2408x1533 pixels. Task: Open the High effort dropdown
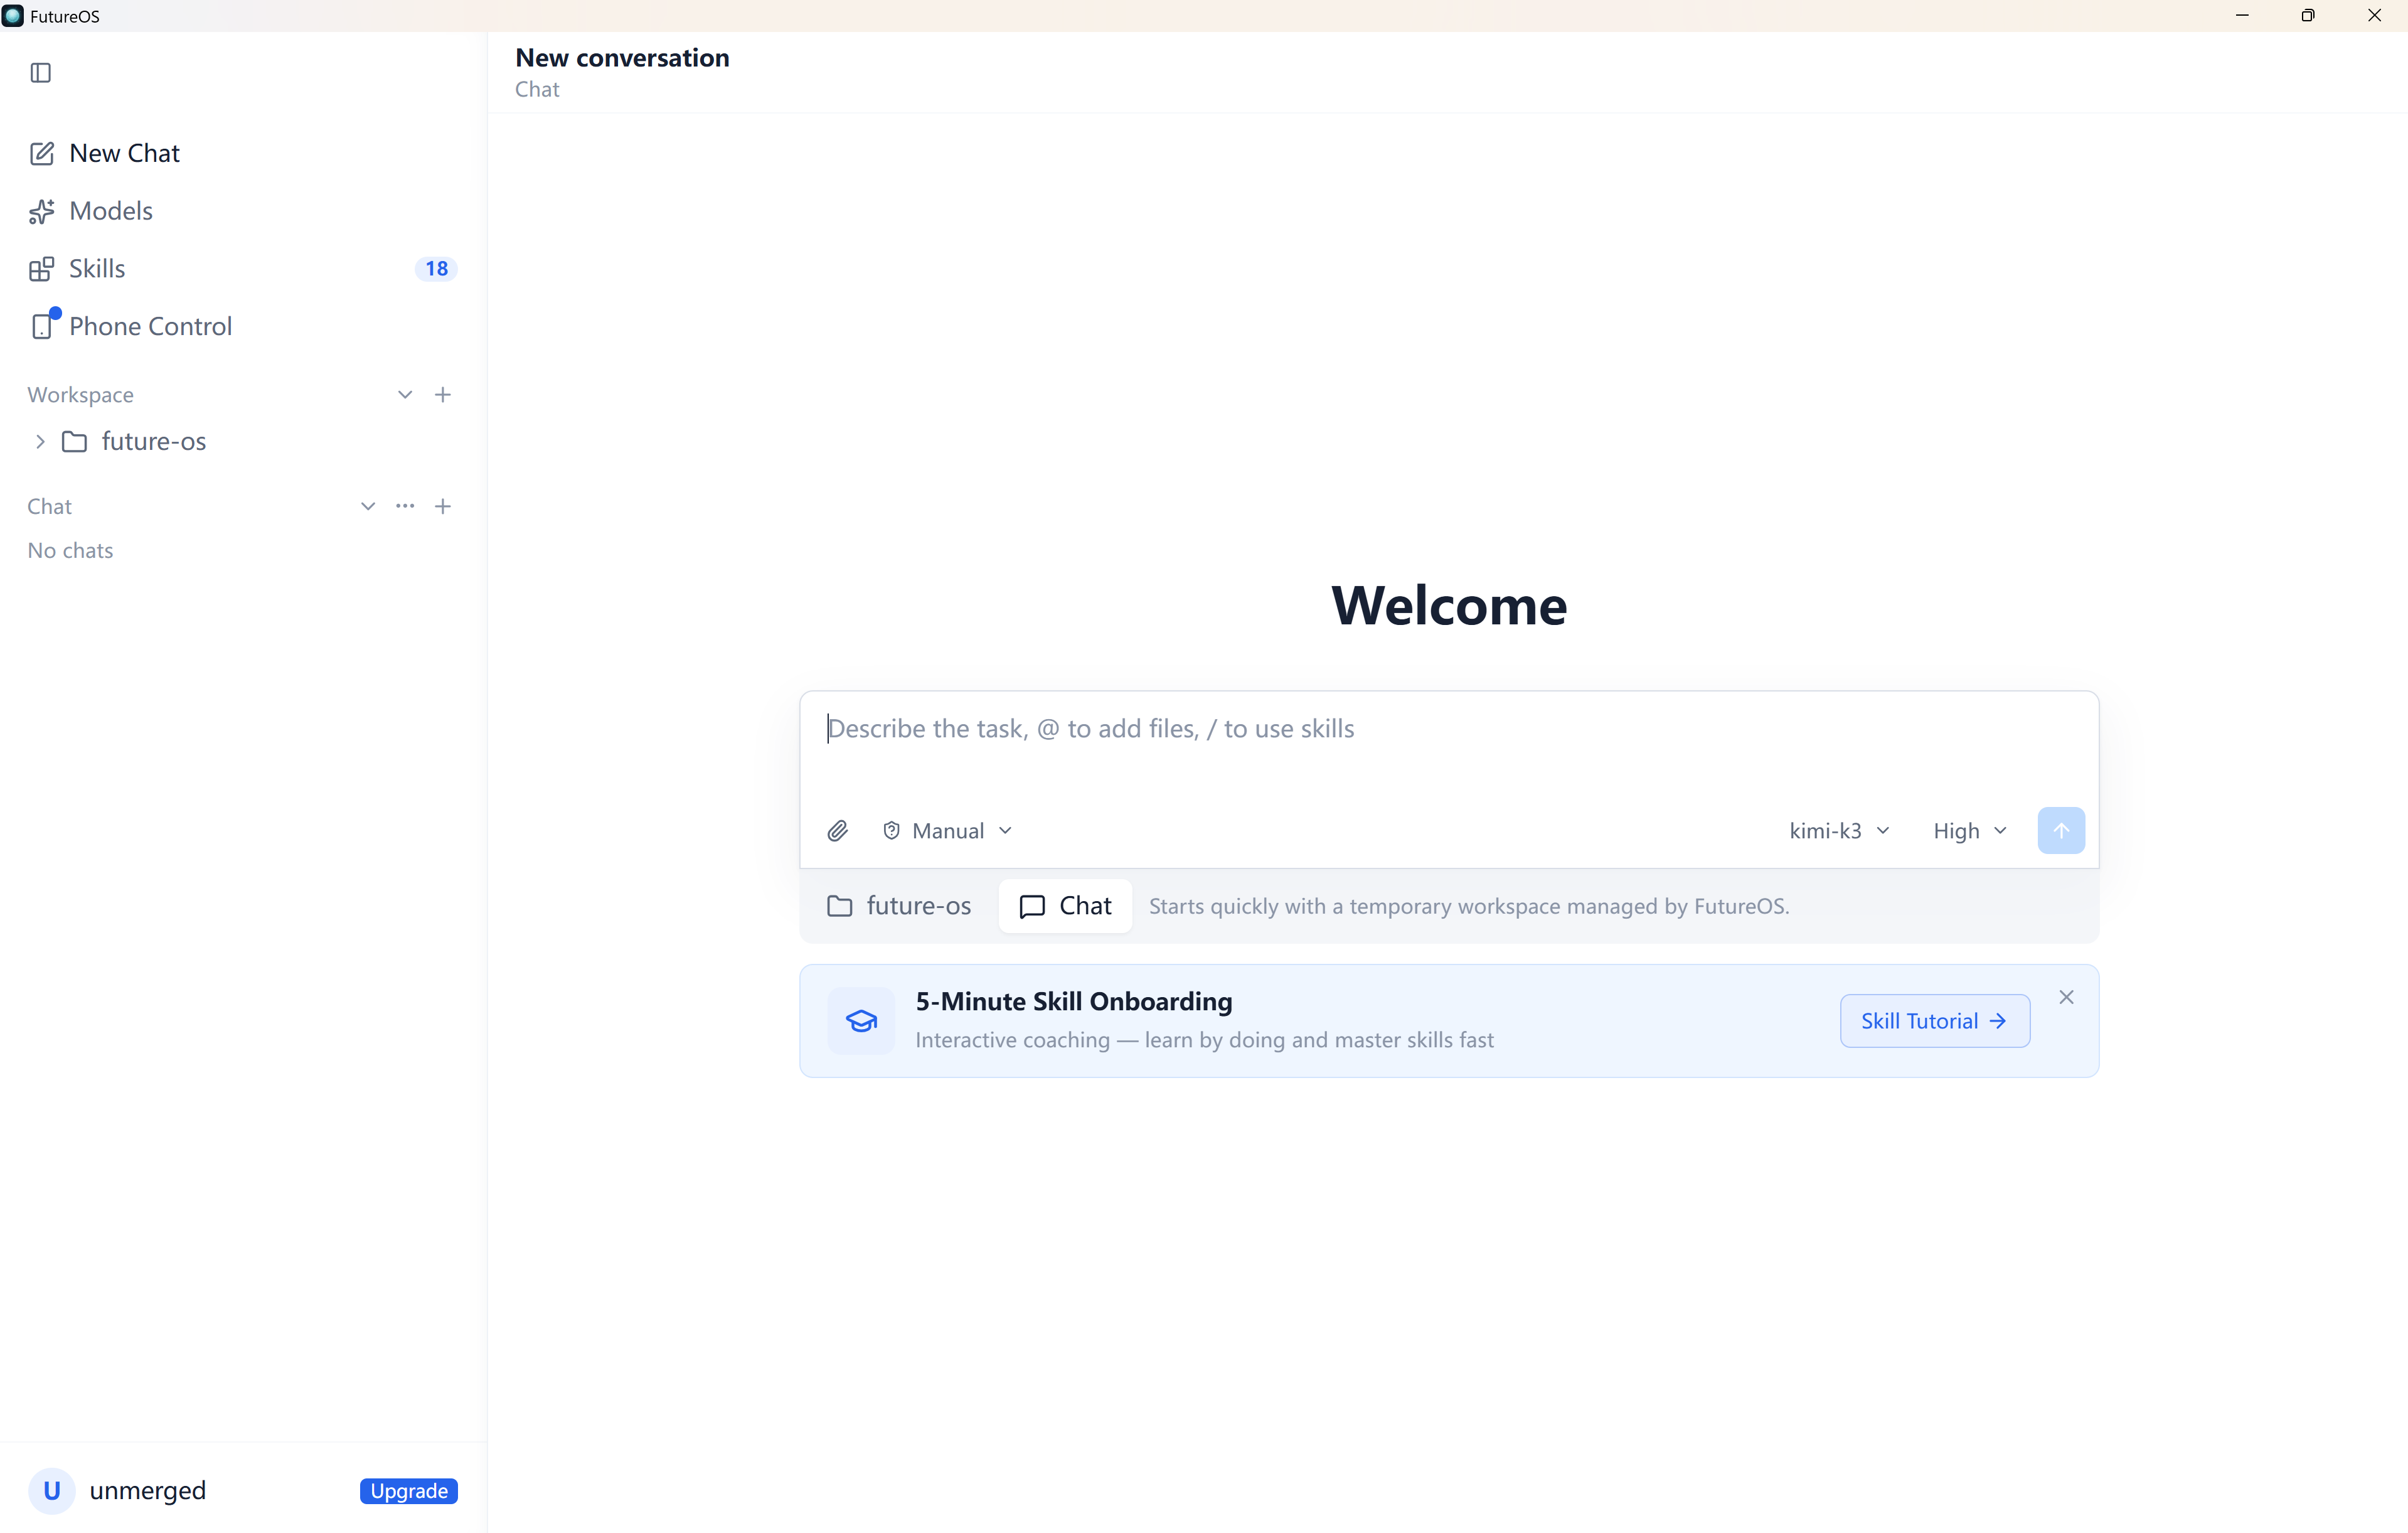pos(1970,831)
